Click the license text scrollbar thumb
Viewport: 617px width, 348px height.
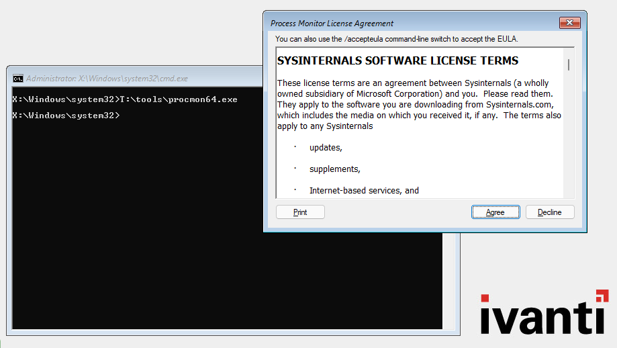(x=569, y=64)
